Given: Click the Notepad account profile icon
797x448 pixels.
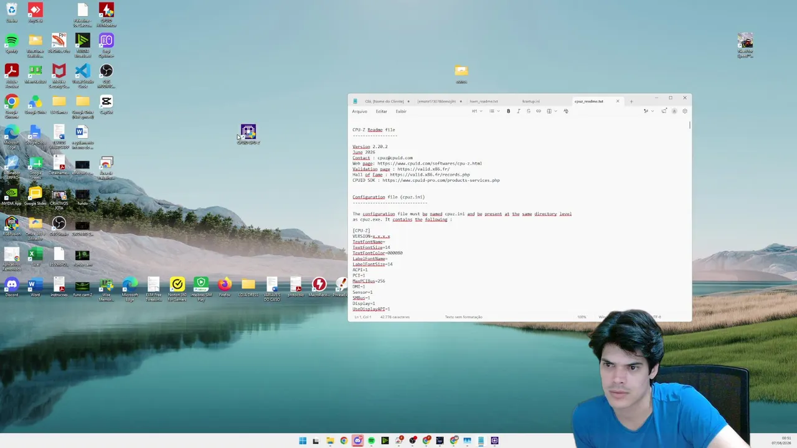Looking at the screenshot, I should click(674, 111).
